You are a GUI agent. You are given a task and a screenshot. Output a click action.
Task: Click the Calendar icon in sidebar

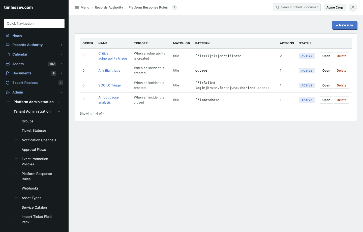click(x=8, y=54)
